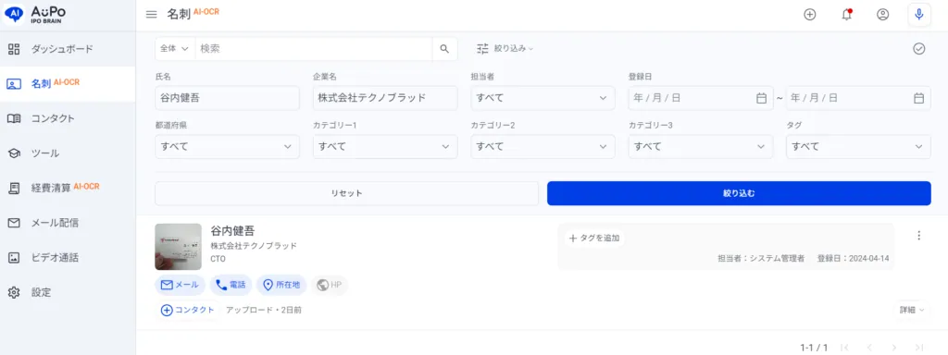The height and width of the screenshot is (355, 948).
Task: Open the hamburger menu next to 名刺
Action: (152, 15)
